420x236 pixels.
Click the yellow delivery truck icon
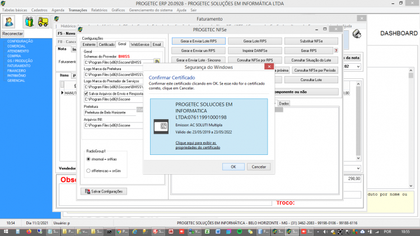[43, 22]
